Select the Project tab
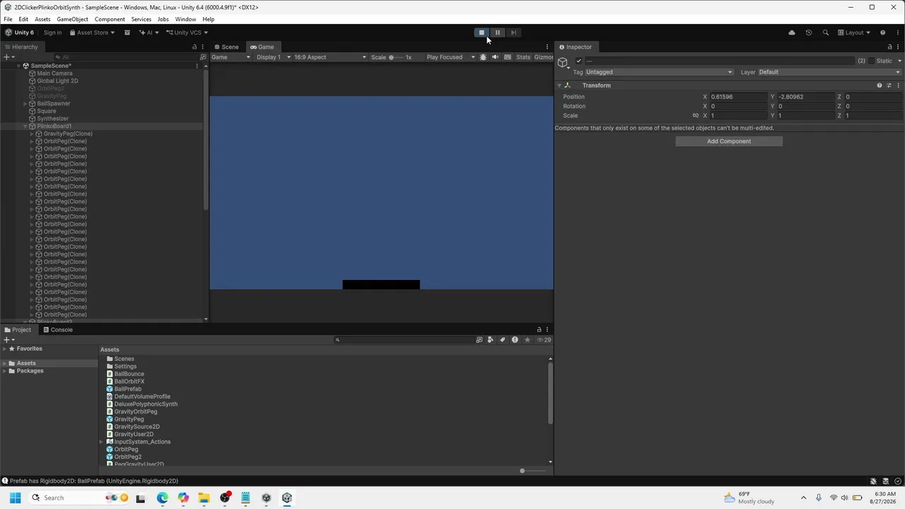Viewport: 905px width, 509px height. pyautogui.click(x=17, y=330)
